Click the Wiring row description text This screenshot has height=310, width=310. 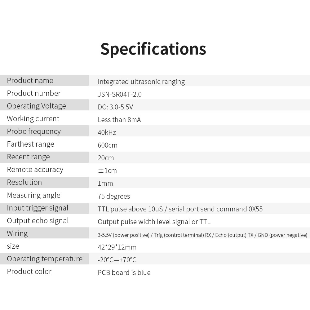(202, 235)
